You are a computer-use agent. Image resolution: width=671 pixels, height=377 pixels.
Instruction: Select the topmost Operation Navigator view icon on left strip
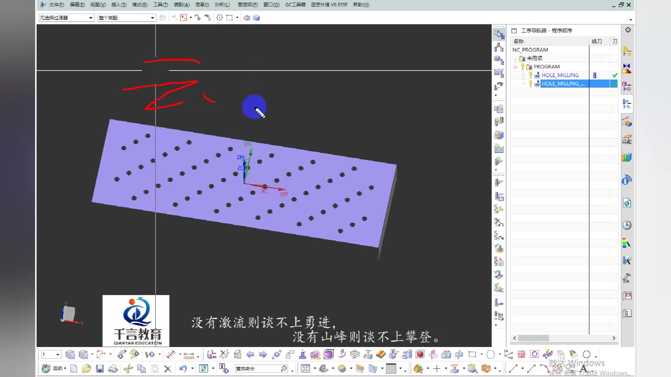click(x=499, y=34)
